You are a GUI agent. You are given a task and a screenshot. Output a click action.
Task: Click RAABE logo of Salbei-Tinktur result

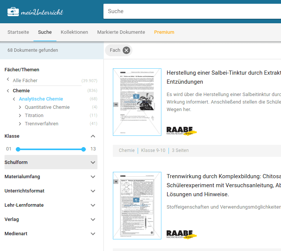pyautogui.click(x=181, y=131)
